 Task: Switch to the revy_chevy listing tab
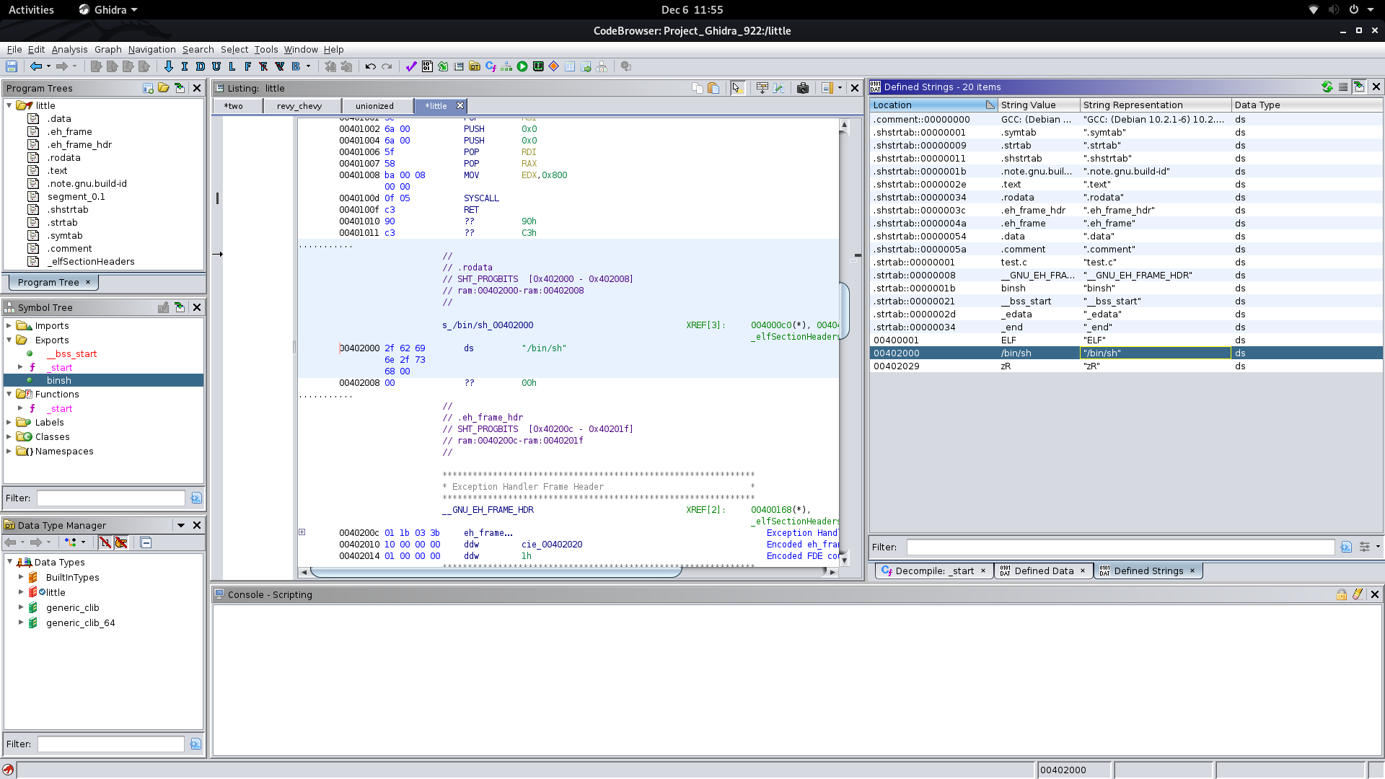[x=299, y=106]
